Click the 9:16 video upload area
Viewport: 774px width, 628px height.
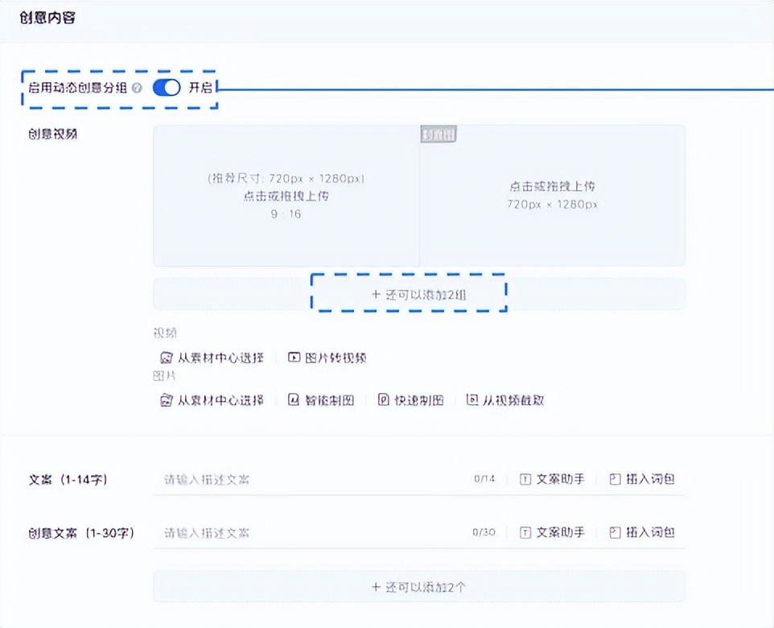point(286,195)
